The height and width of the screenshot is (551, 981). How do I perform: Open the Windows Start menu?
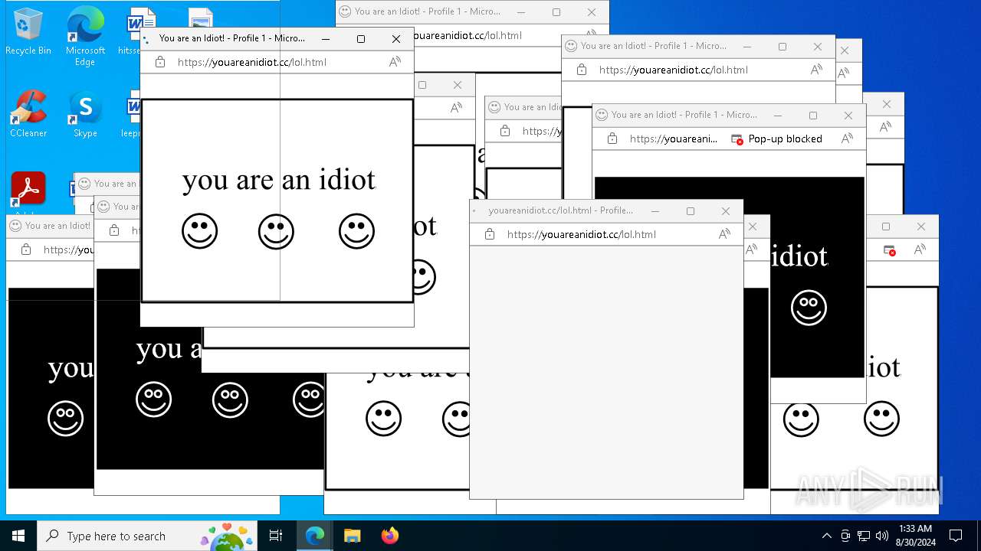coord(18,536)
